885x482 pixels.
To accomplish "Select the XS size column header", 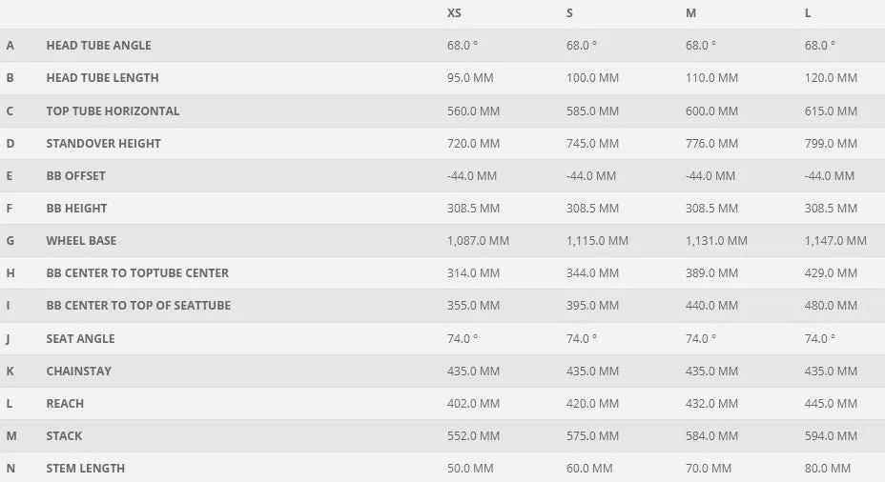I will [x=454, y=13].
